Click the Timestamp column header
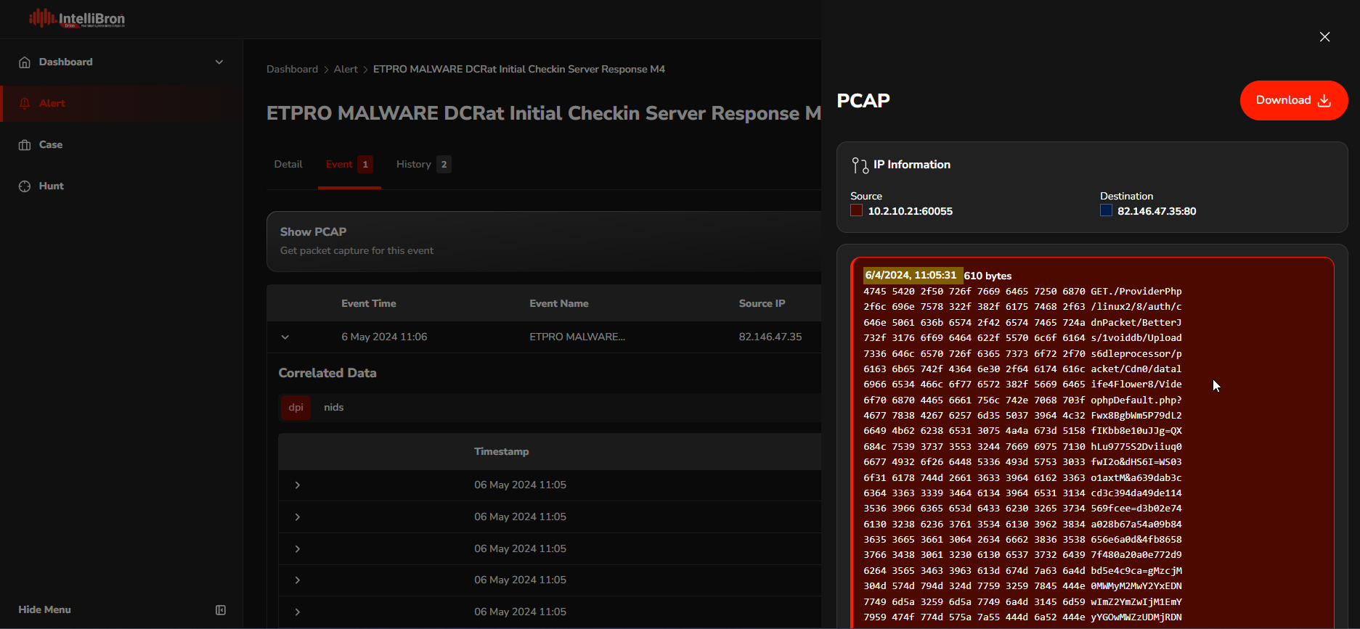 (x=502, y=452)
